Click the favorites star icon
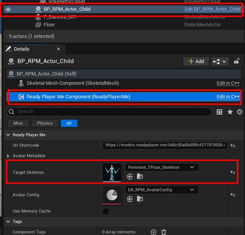The width and height of the screenshot is (245, 235). [230, 112]
